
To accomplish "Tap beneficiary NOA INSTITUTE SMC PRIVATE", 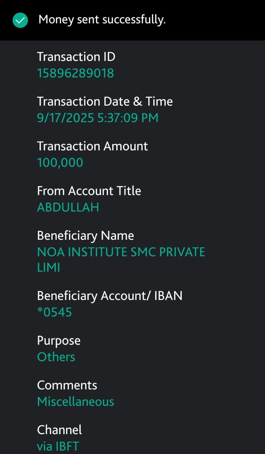I will coord(121,252).
